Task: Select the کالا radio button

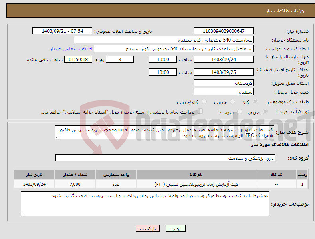Action: click(255, 102)
